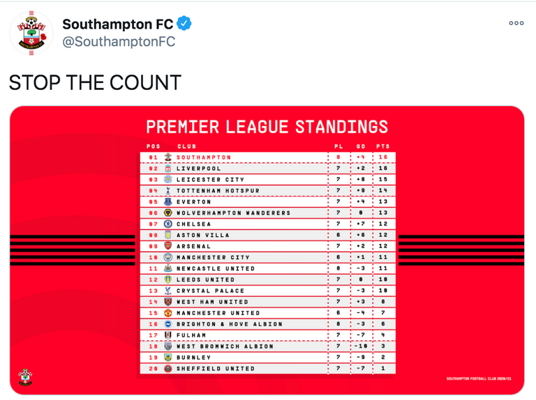Click the Manchester City crest icon
The height and width of the screenshot is (400, 536).
point(167,258)
